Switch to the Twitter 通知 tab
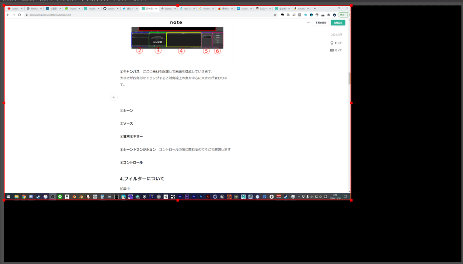The image size is (463, 264). pos(129,8)
